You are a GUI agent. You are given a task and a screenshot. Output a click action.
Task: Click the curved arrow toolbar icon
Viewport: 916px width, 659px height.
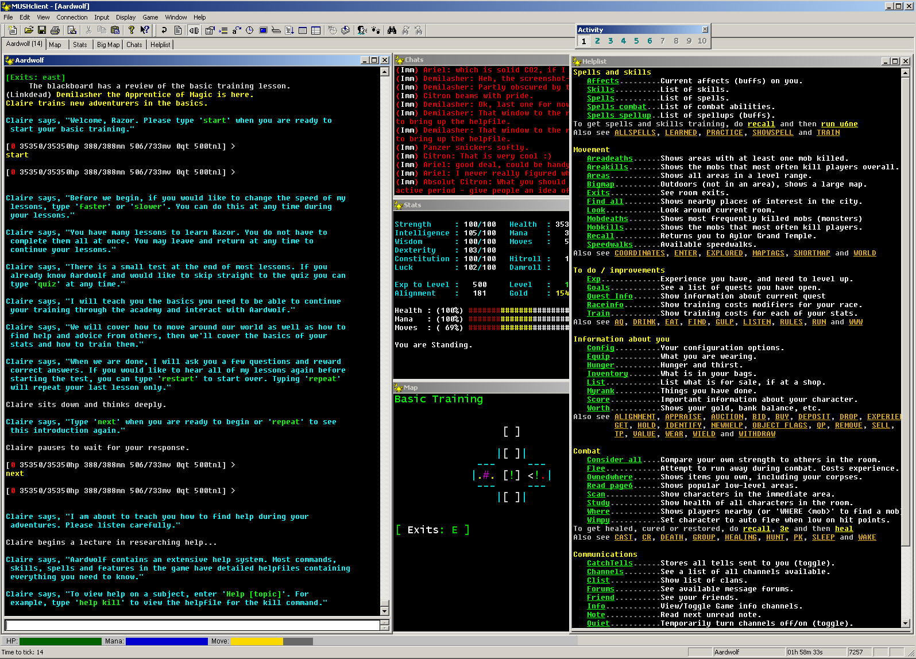164,30
